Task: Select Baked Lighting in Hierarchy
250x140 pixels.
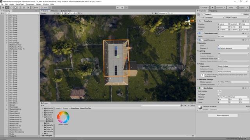Action: 16,109
